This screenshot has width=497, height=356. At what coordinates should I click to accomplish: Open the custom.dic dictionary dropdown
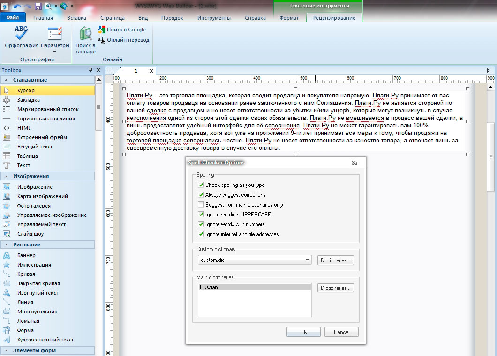pyautogui.click(x=307, y=260)
